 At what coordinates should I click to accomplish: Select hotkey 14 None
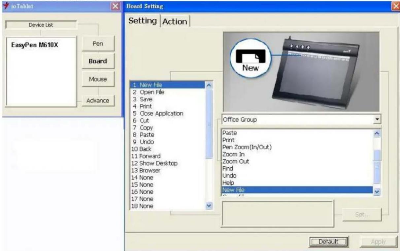[x=168, y=178]
